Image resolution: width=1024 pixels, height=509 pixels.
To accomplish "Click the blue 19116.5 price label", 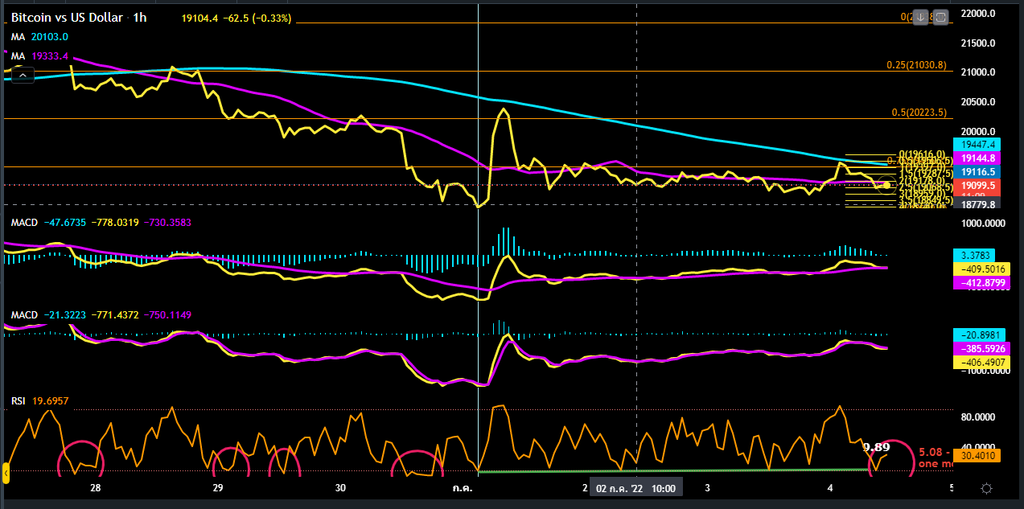I will (977, 172).
